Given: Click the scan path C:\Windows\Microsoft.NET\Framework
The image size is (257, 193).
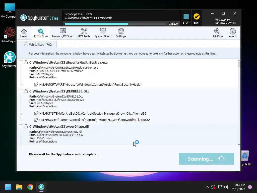Looking at the screenshot, I should (88, 18).
